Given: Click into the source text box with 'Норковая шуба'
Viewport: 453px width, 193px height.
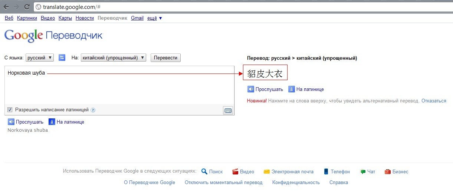Looking at the screenshot, I should [119, 85].
